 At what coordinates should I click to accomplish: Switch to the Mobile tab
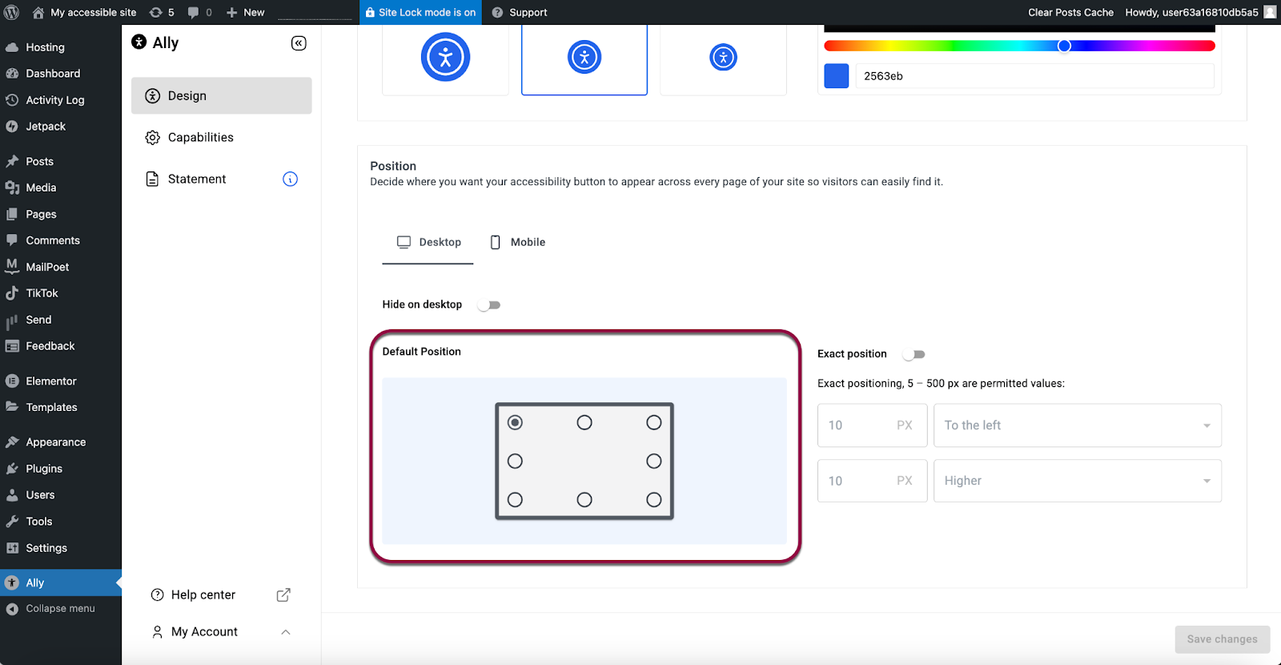(517, 242)
